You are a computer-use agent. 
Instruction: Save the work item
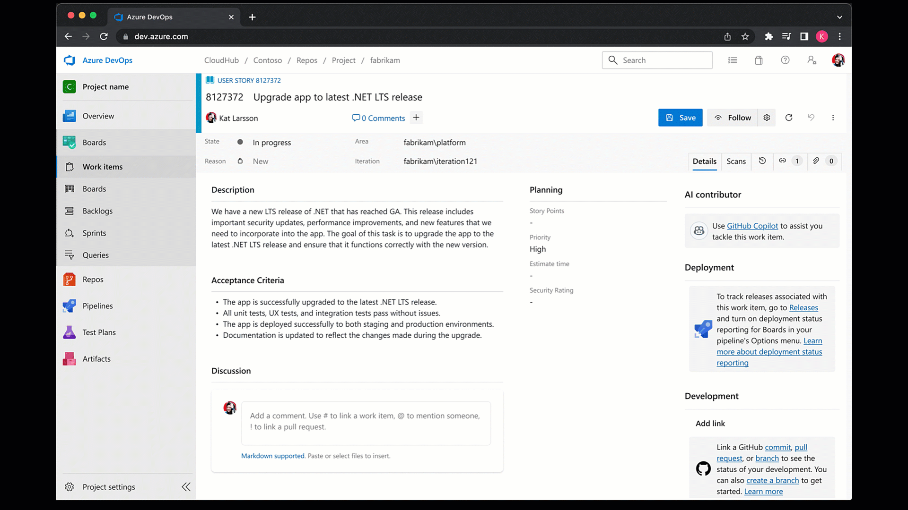coord(680,118)
